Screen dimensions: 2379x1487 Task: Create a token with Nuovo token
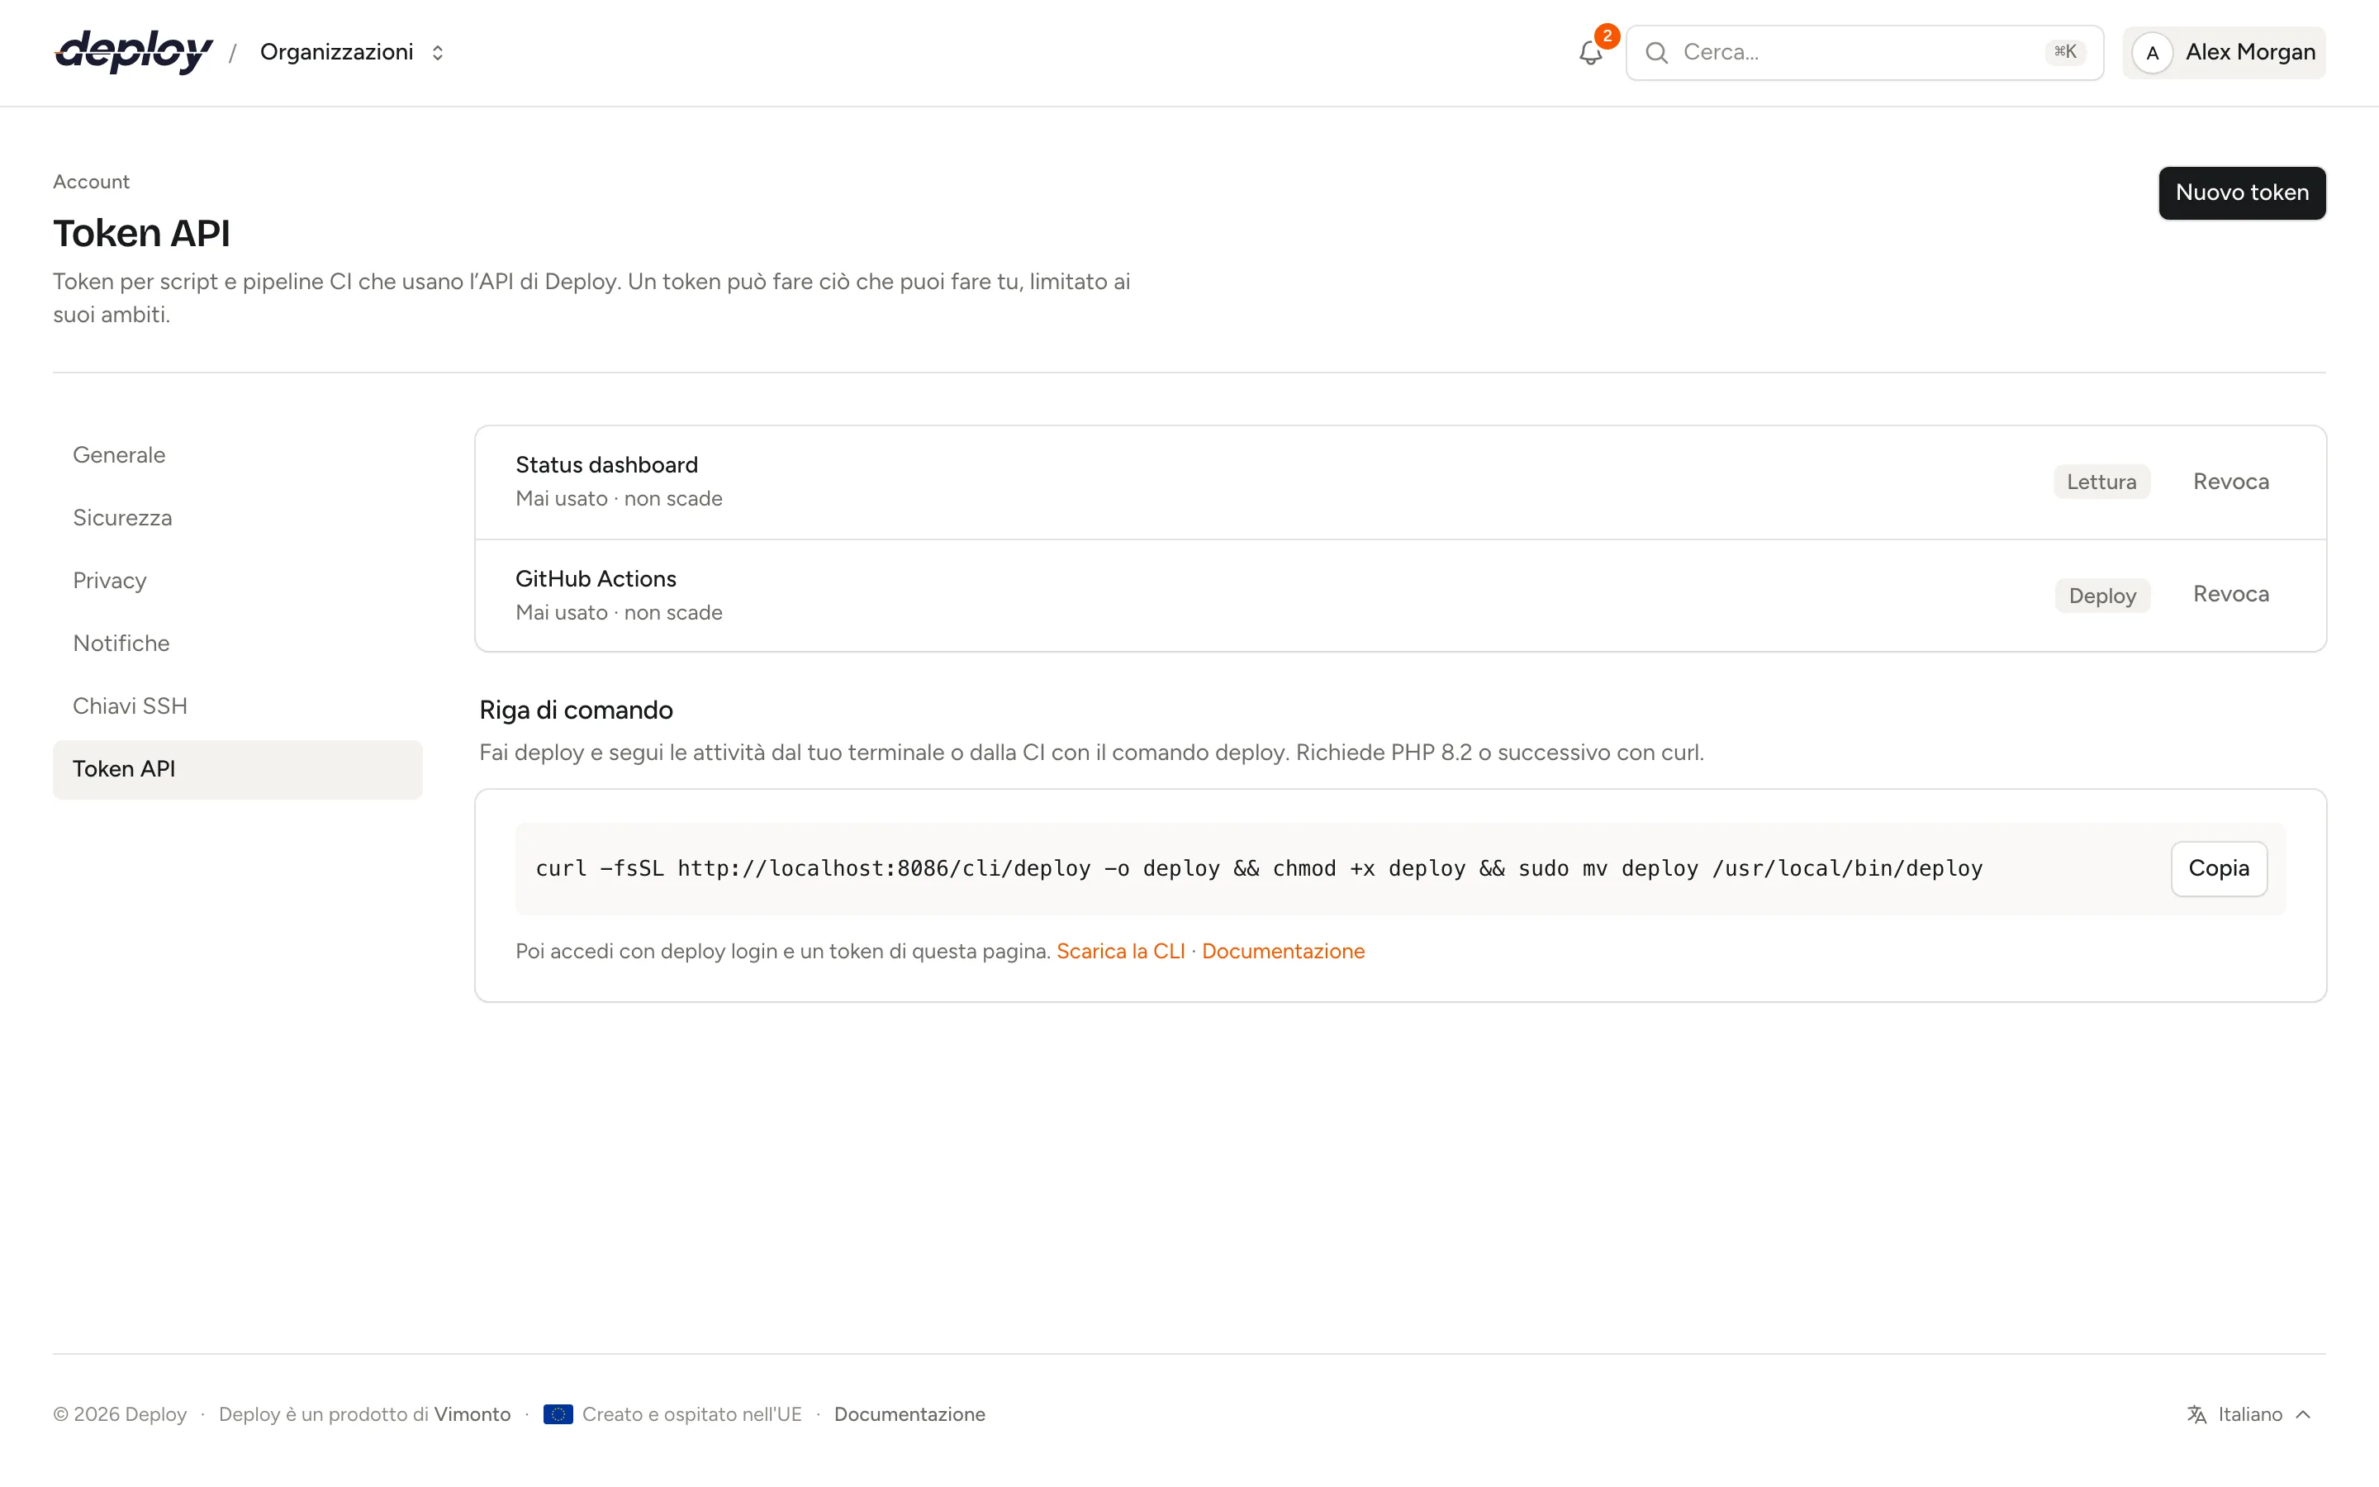2241,192
